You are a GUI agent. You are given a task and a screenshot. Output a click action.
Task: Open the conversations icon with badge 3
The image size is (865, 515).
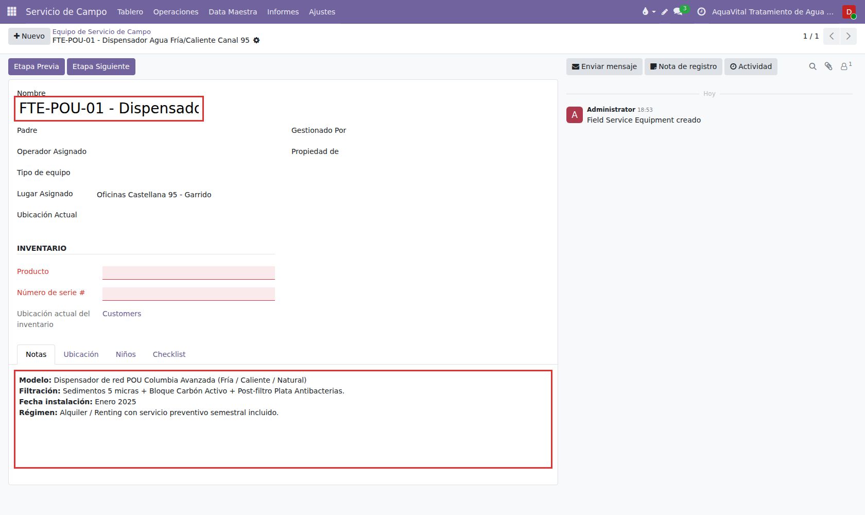point(680,11)
